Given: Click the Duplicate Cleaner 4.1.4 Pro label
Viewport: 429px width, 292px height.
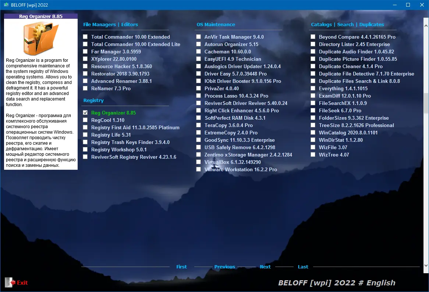Looking at the screenshot, I should [351, 66].
